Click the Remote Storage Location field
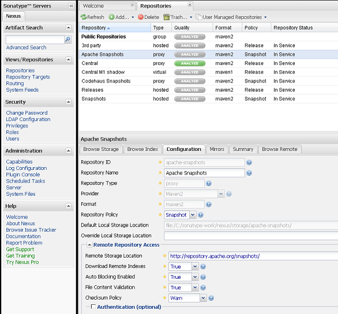 [253, 256]
